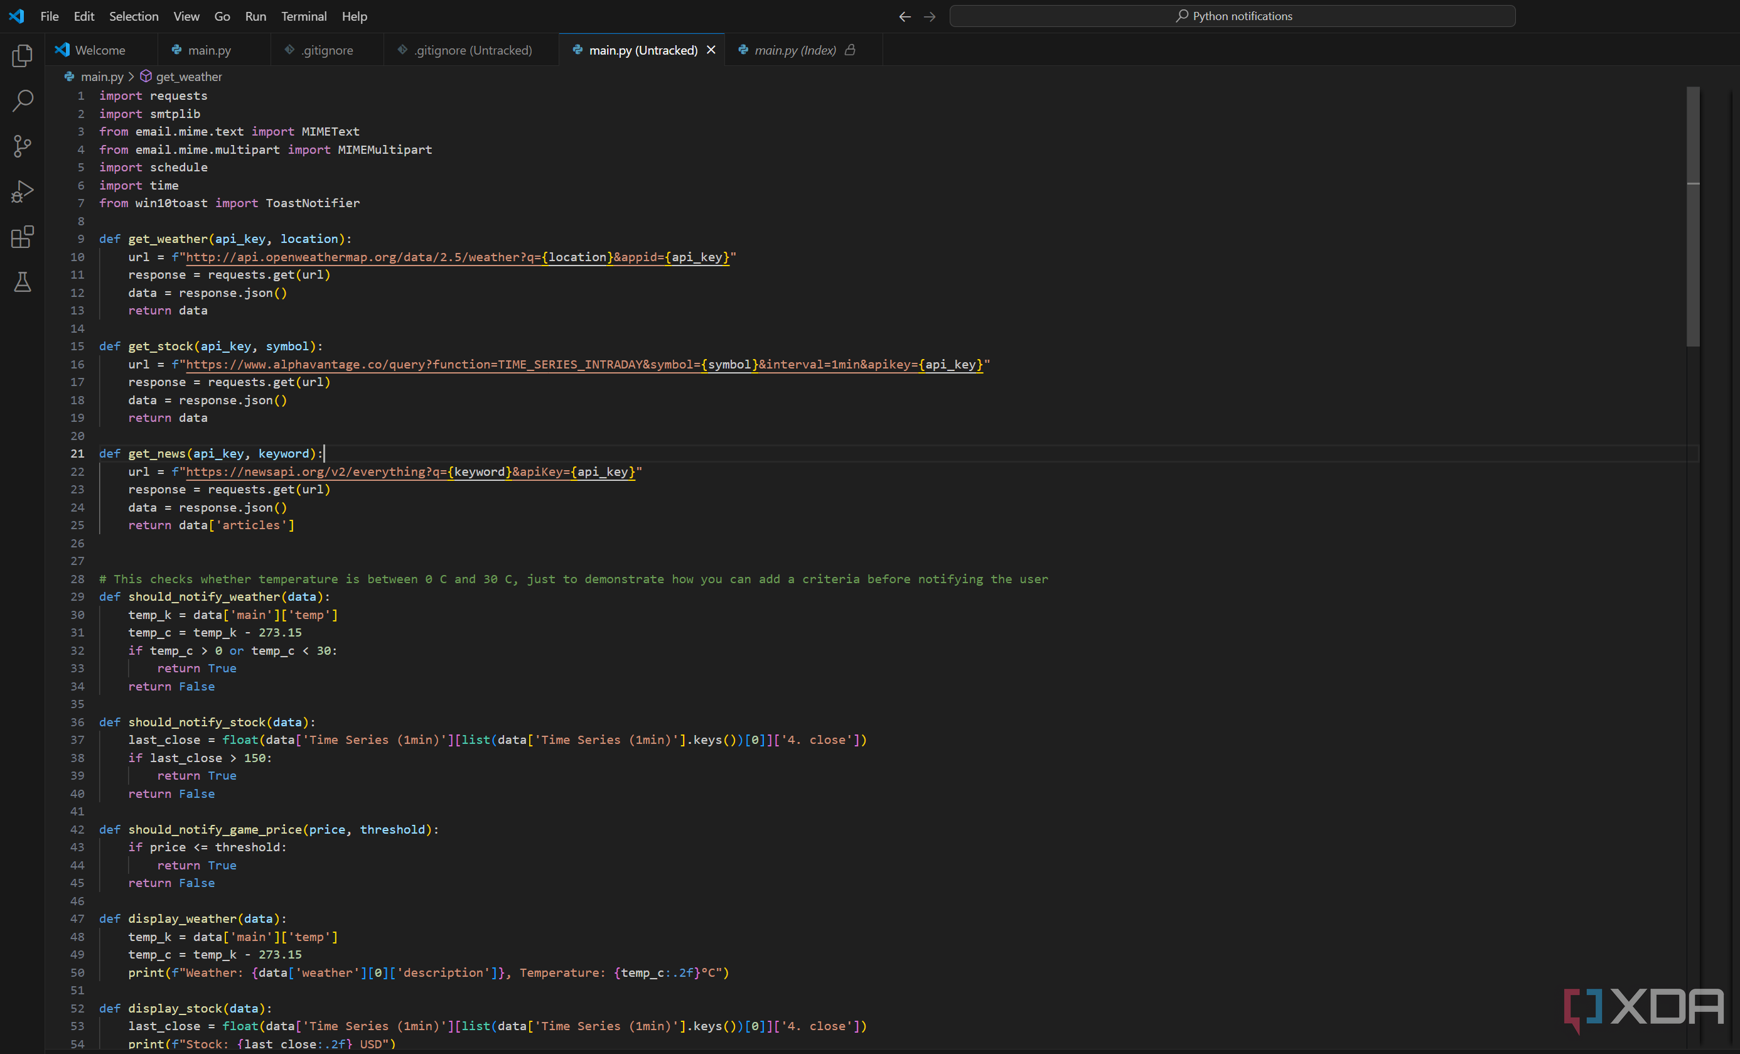The height and width of the screenshot is (1054, 1740).
Task: Click line number 9 in the gutter
Action: click(80, 239)
